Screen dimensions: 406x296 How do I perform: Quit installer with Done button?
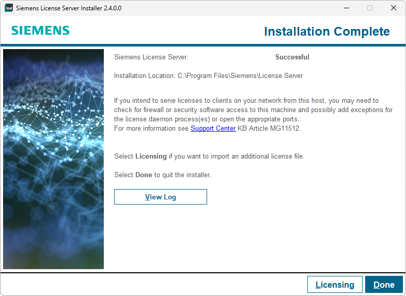coord(384,285)
